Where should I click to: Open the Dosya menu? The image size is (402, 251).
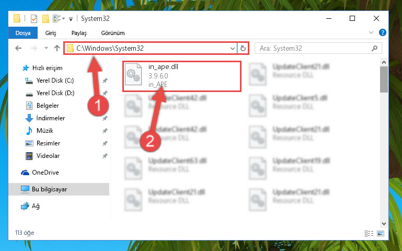[23, 33]
